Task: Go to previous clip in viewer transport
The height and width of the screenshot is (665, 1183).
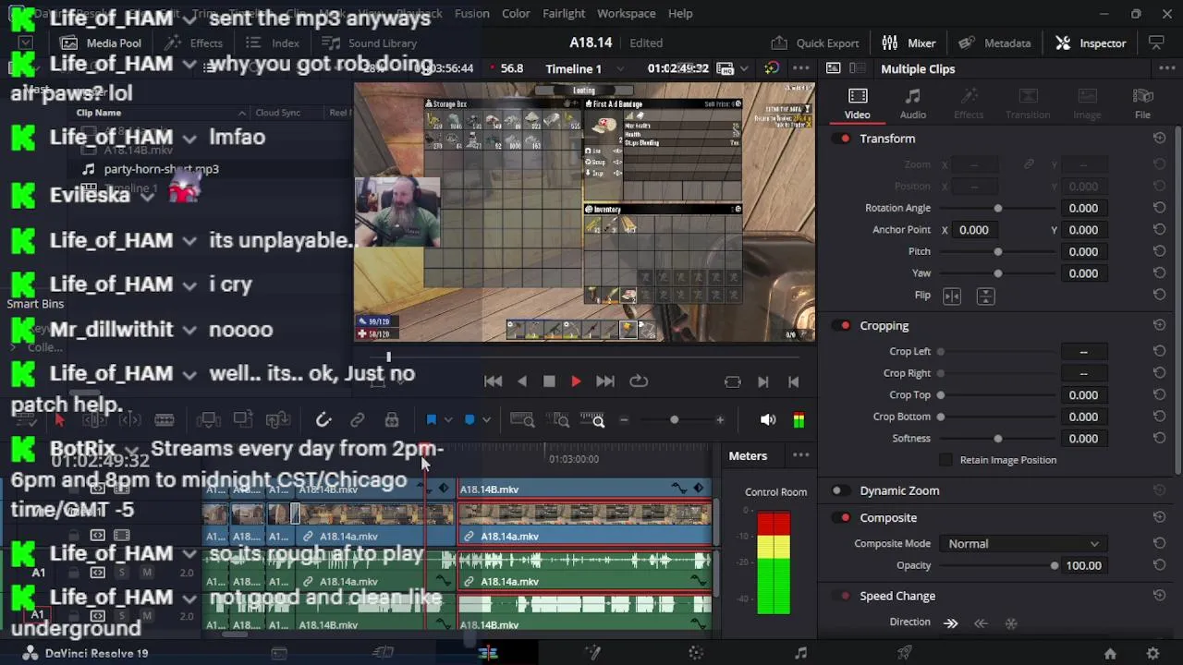Action: [793, 381]
